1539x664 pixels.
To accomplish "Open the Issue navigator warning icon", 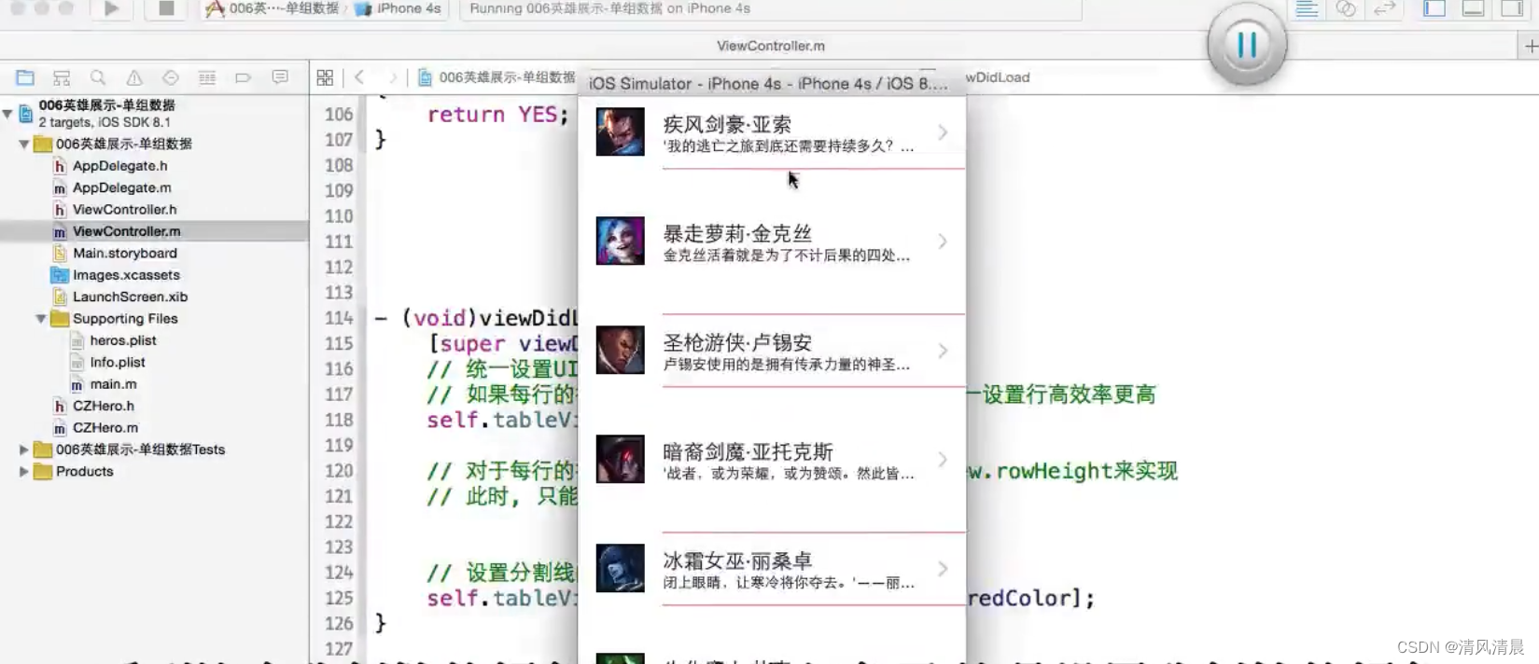I will pyautogui.click(x=134, y=77).
